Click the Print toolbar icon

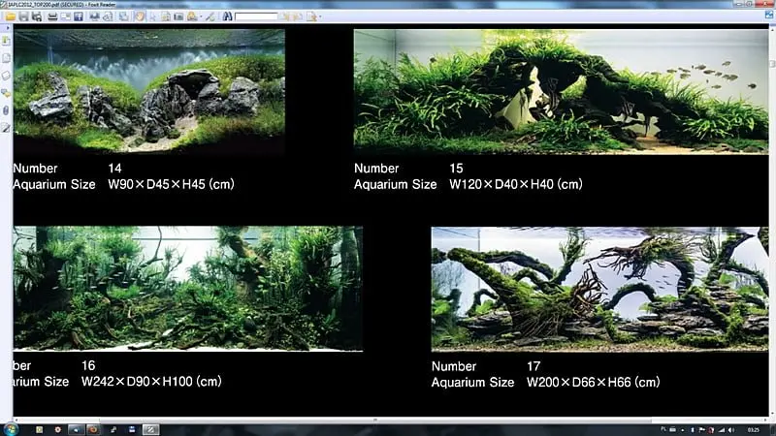tap(52, 16)
